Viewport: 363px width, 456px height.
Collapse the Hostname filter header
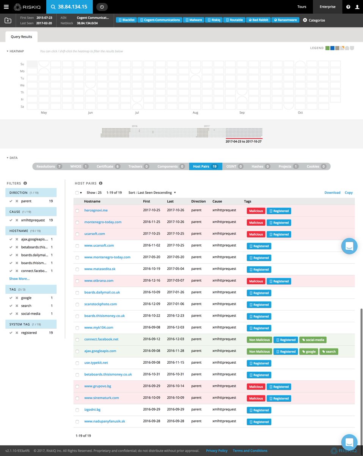click(x=31, y=231)
